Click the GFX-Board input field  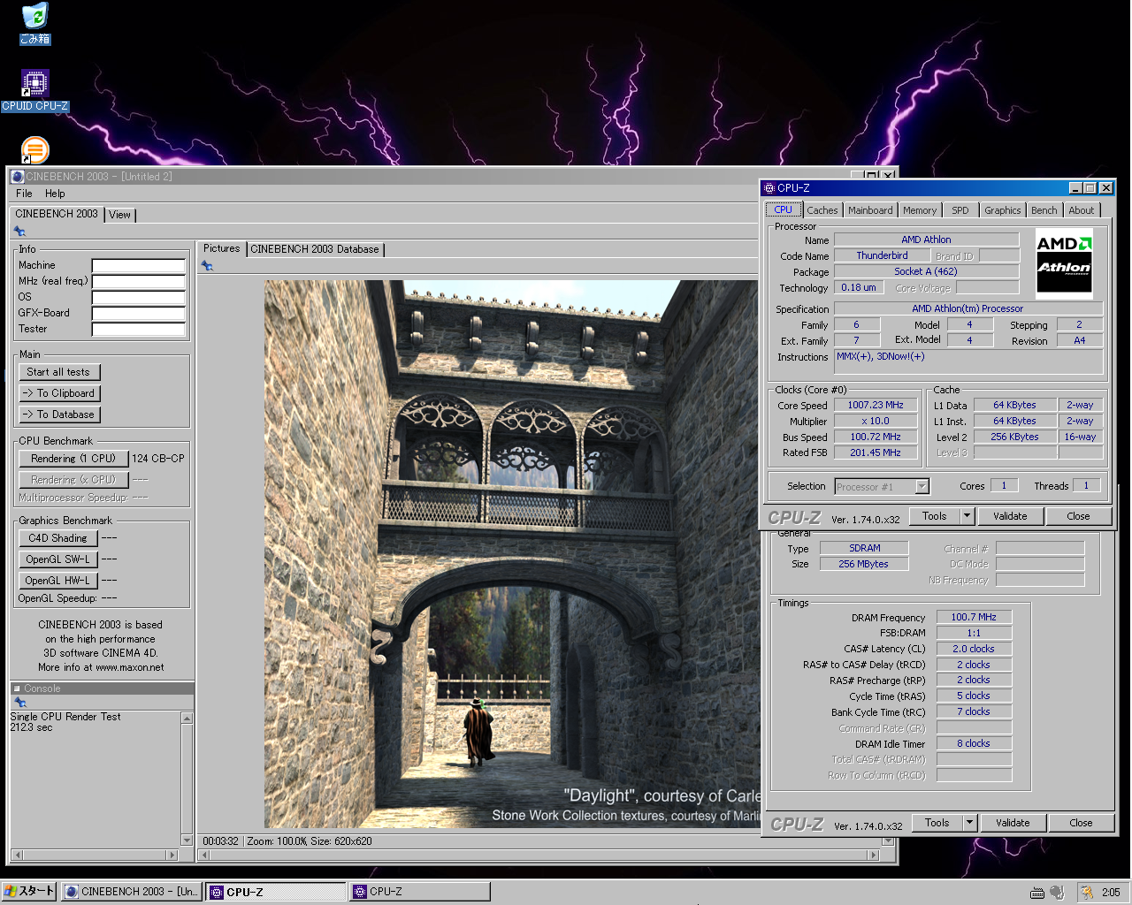[x=139, y=313]
